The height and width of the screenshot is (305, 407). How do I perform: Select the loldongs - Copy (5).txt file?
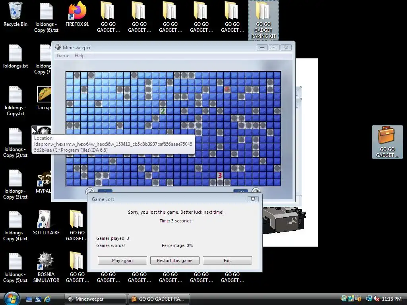(x=16, y=268)
